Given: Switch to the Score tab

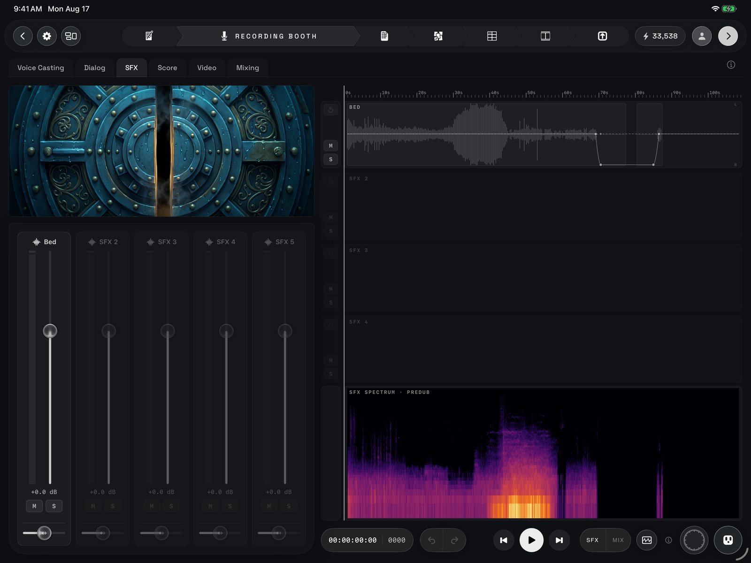Looking at the screenshot, I should pyautogui.click(x=168, y=68).
